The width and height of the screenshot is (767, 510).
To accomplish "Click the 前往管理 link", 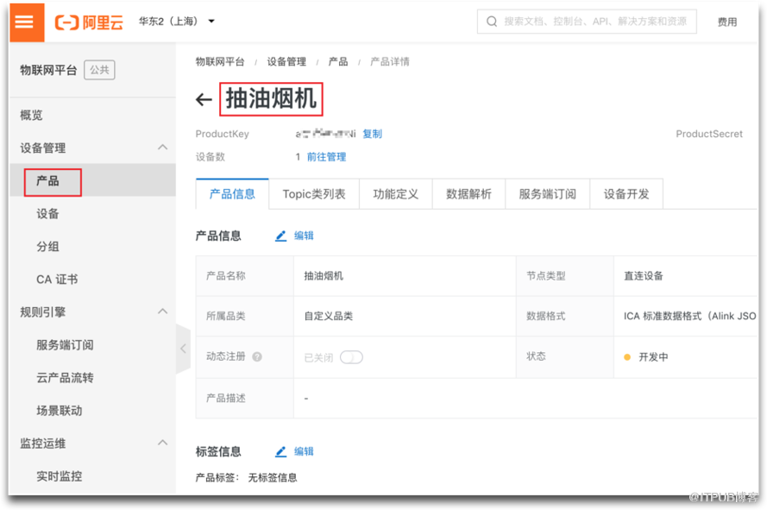I will coord(326,157).
